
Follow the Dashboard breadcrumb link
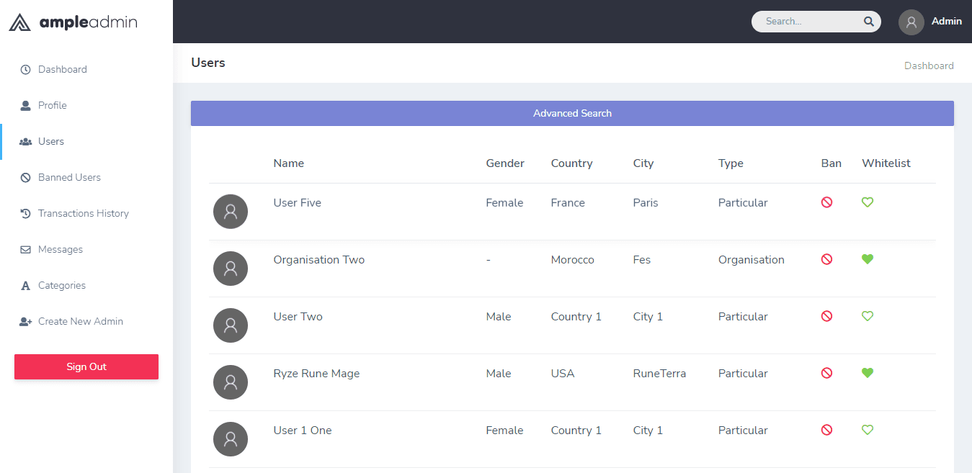tap(929, 66)
